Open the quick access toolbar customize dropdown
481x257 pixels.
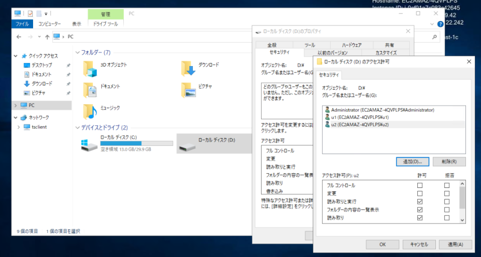point(46,14)
